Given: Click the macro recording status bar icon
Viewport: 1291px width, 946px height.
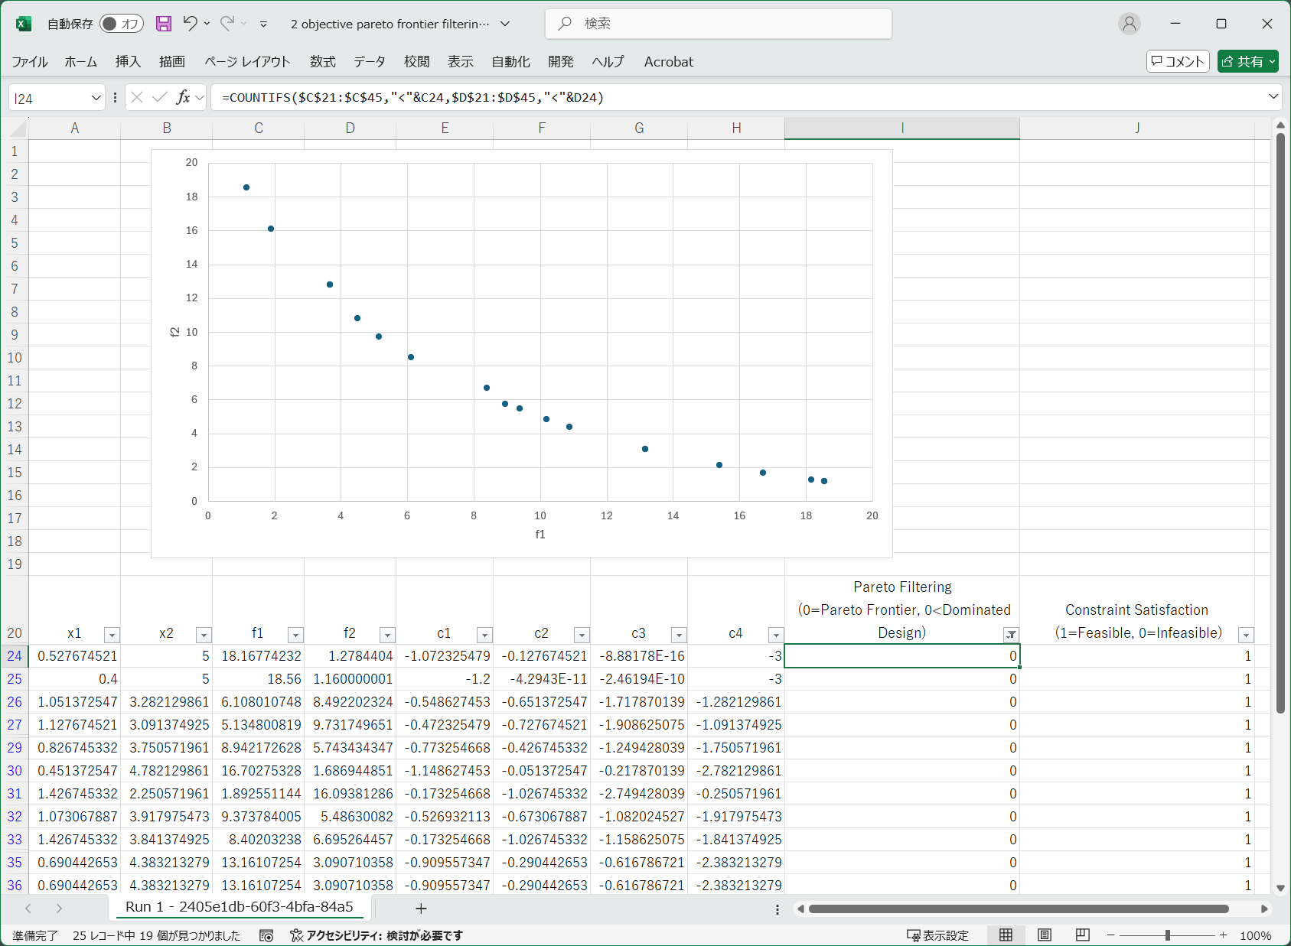Looking at the screenshot, I should pyautogui.click(x=266, y=935).
